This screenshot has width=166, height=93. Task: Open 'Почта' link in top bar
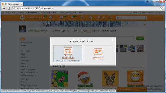13,13
